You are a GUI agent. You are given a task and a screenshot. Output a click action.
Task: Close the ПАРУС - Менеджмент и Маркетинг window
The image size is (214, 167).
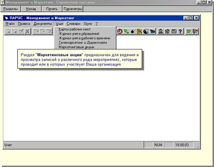click(x=196, y=18)
